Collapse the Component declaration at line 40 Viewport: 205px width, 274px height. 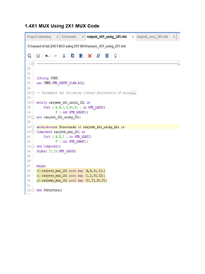coord(33,132)
